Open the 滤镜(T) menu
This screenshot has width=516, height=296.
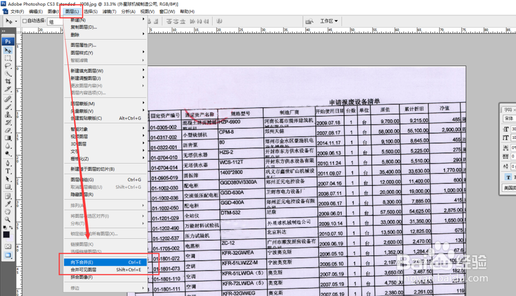(109, 11)
